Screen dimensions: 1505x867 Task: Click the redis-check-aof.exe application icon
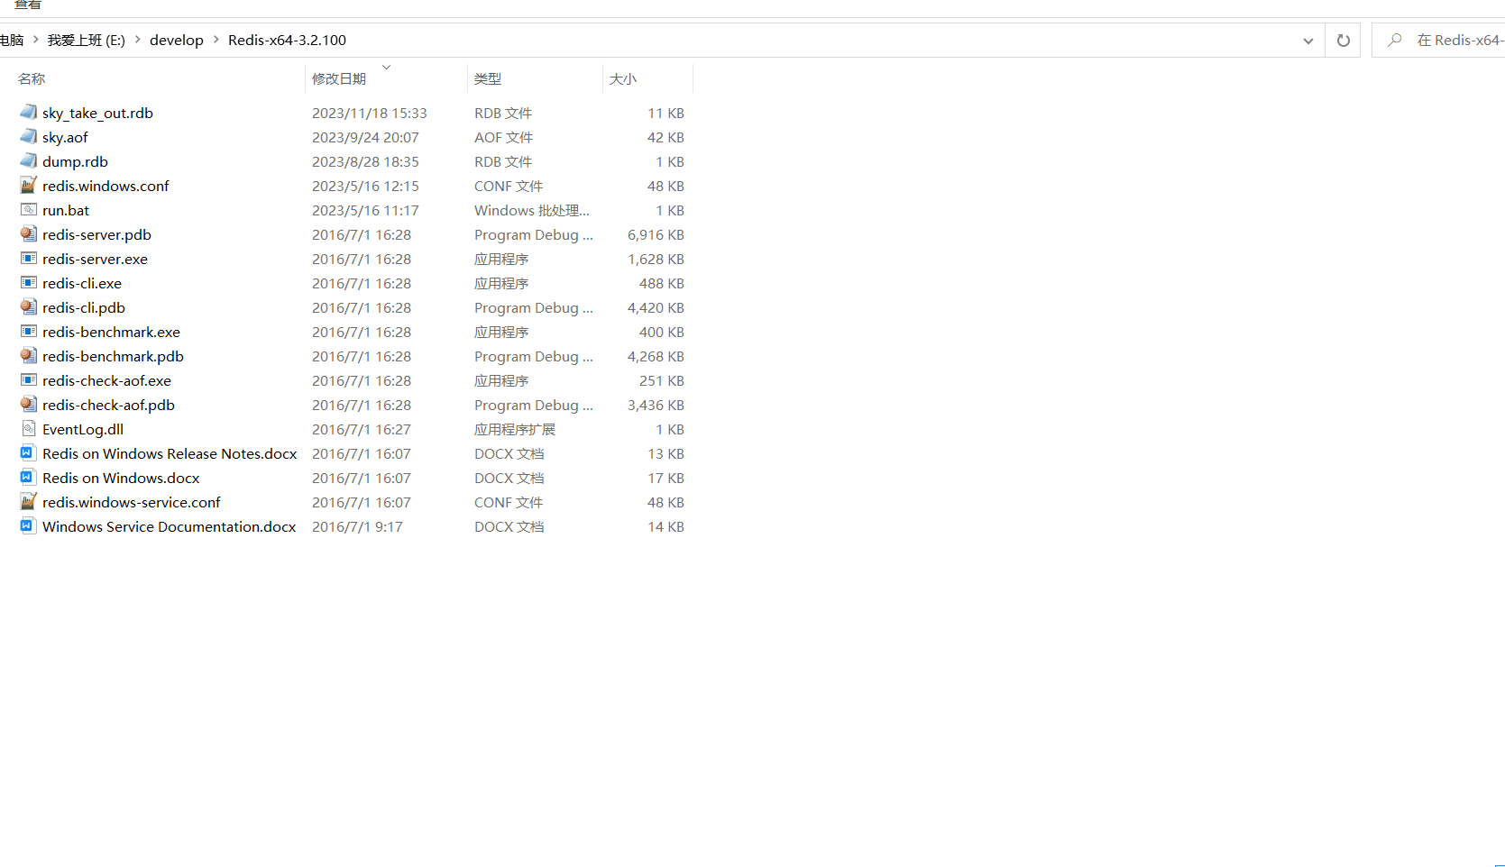(29, 380)
